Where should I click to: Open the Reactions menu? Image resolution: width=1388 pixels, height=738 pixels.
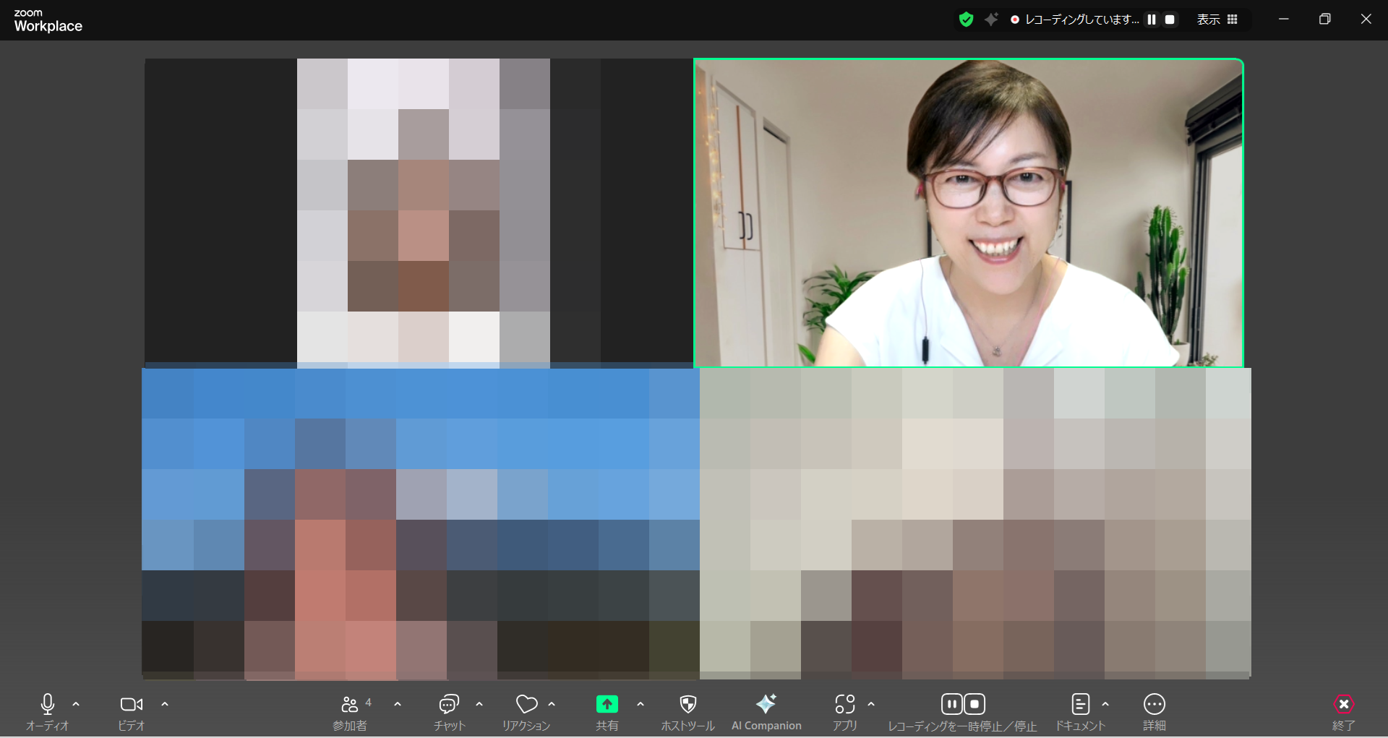point(526,705)
